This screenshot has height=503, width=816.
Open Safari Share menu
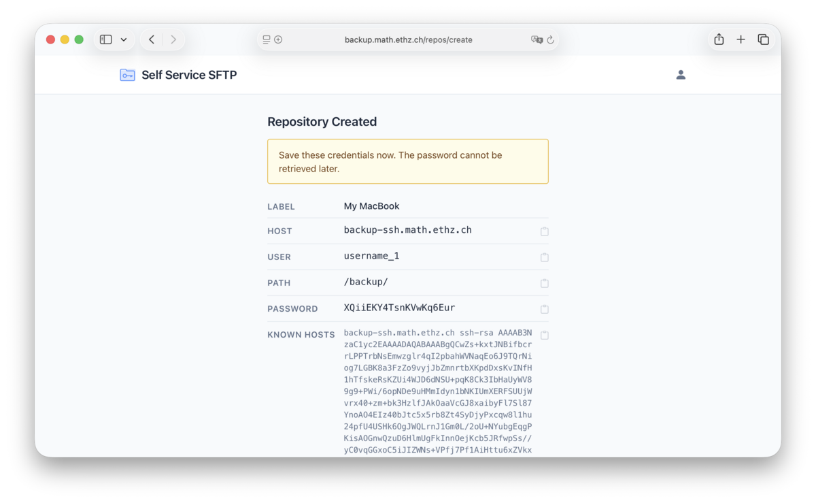point(719,39)
